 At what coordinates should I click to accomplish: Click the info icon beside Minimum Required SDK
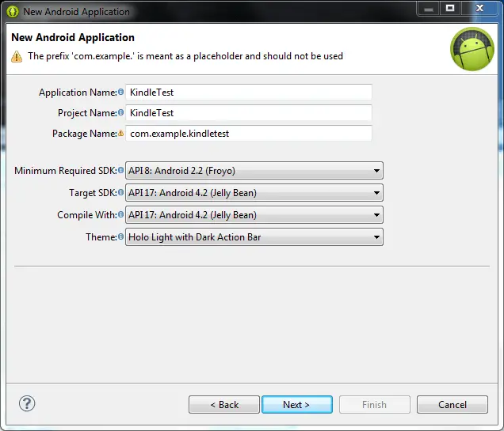(x=121, y=171)
